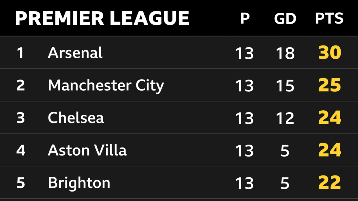This screenshot has height=201, width=358.
Task: Click Chelsea's goal difference of 12
Action: tap(285, 118)
